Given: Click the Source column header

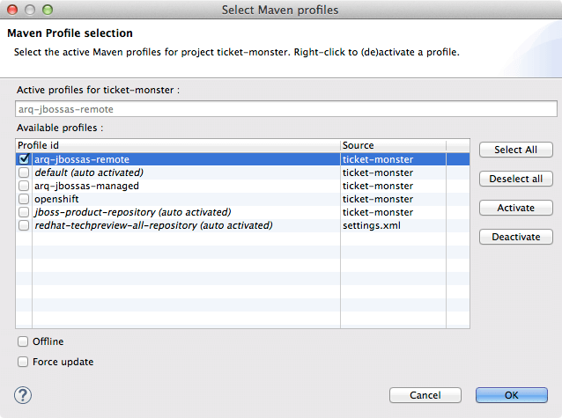Looking at the screenshot, I should (x=392, y=145).
